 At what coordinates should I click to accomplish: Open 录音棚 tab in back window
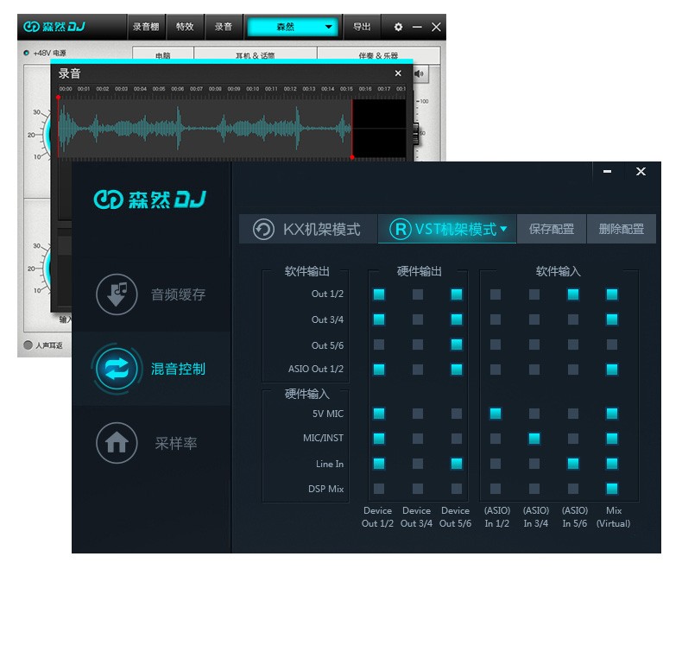tap(146, 27)
